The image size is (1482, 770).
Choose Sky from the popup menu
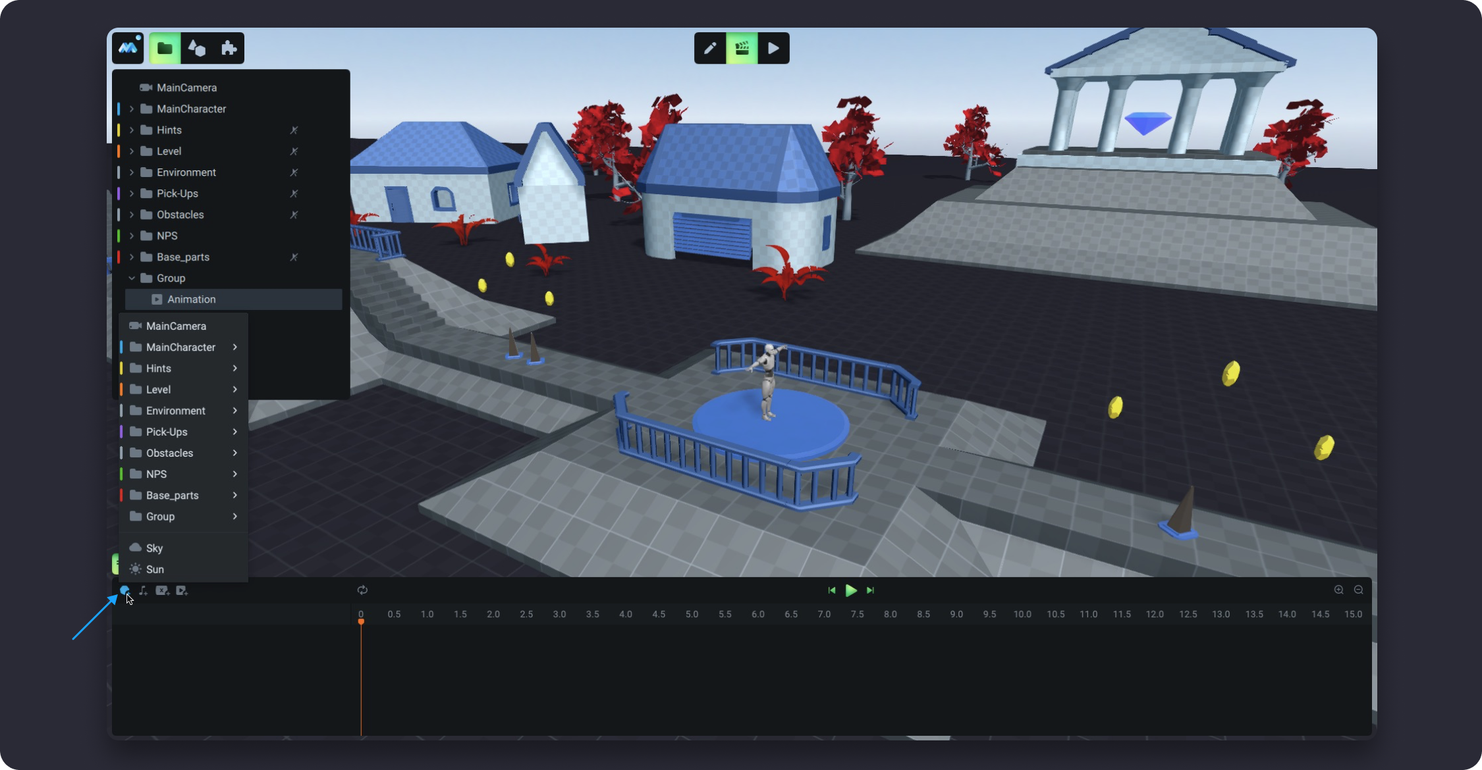coord(154,548)
